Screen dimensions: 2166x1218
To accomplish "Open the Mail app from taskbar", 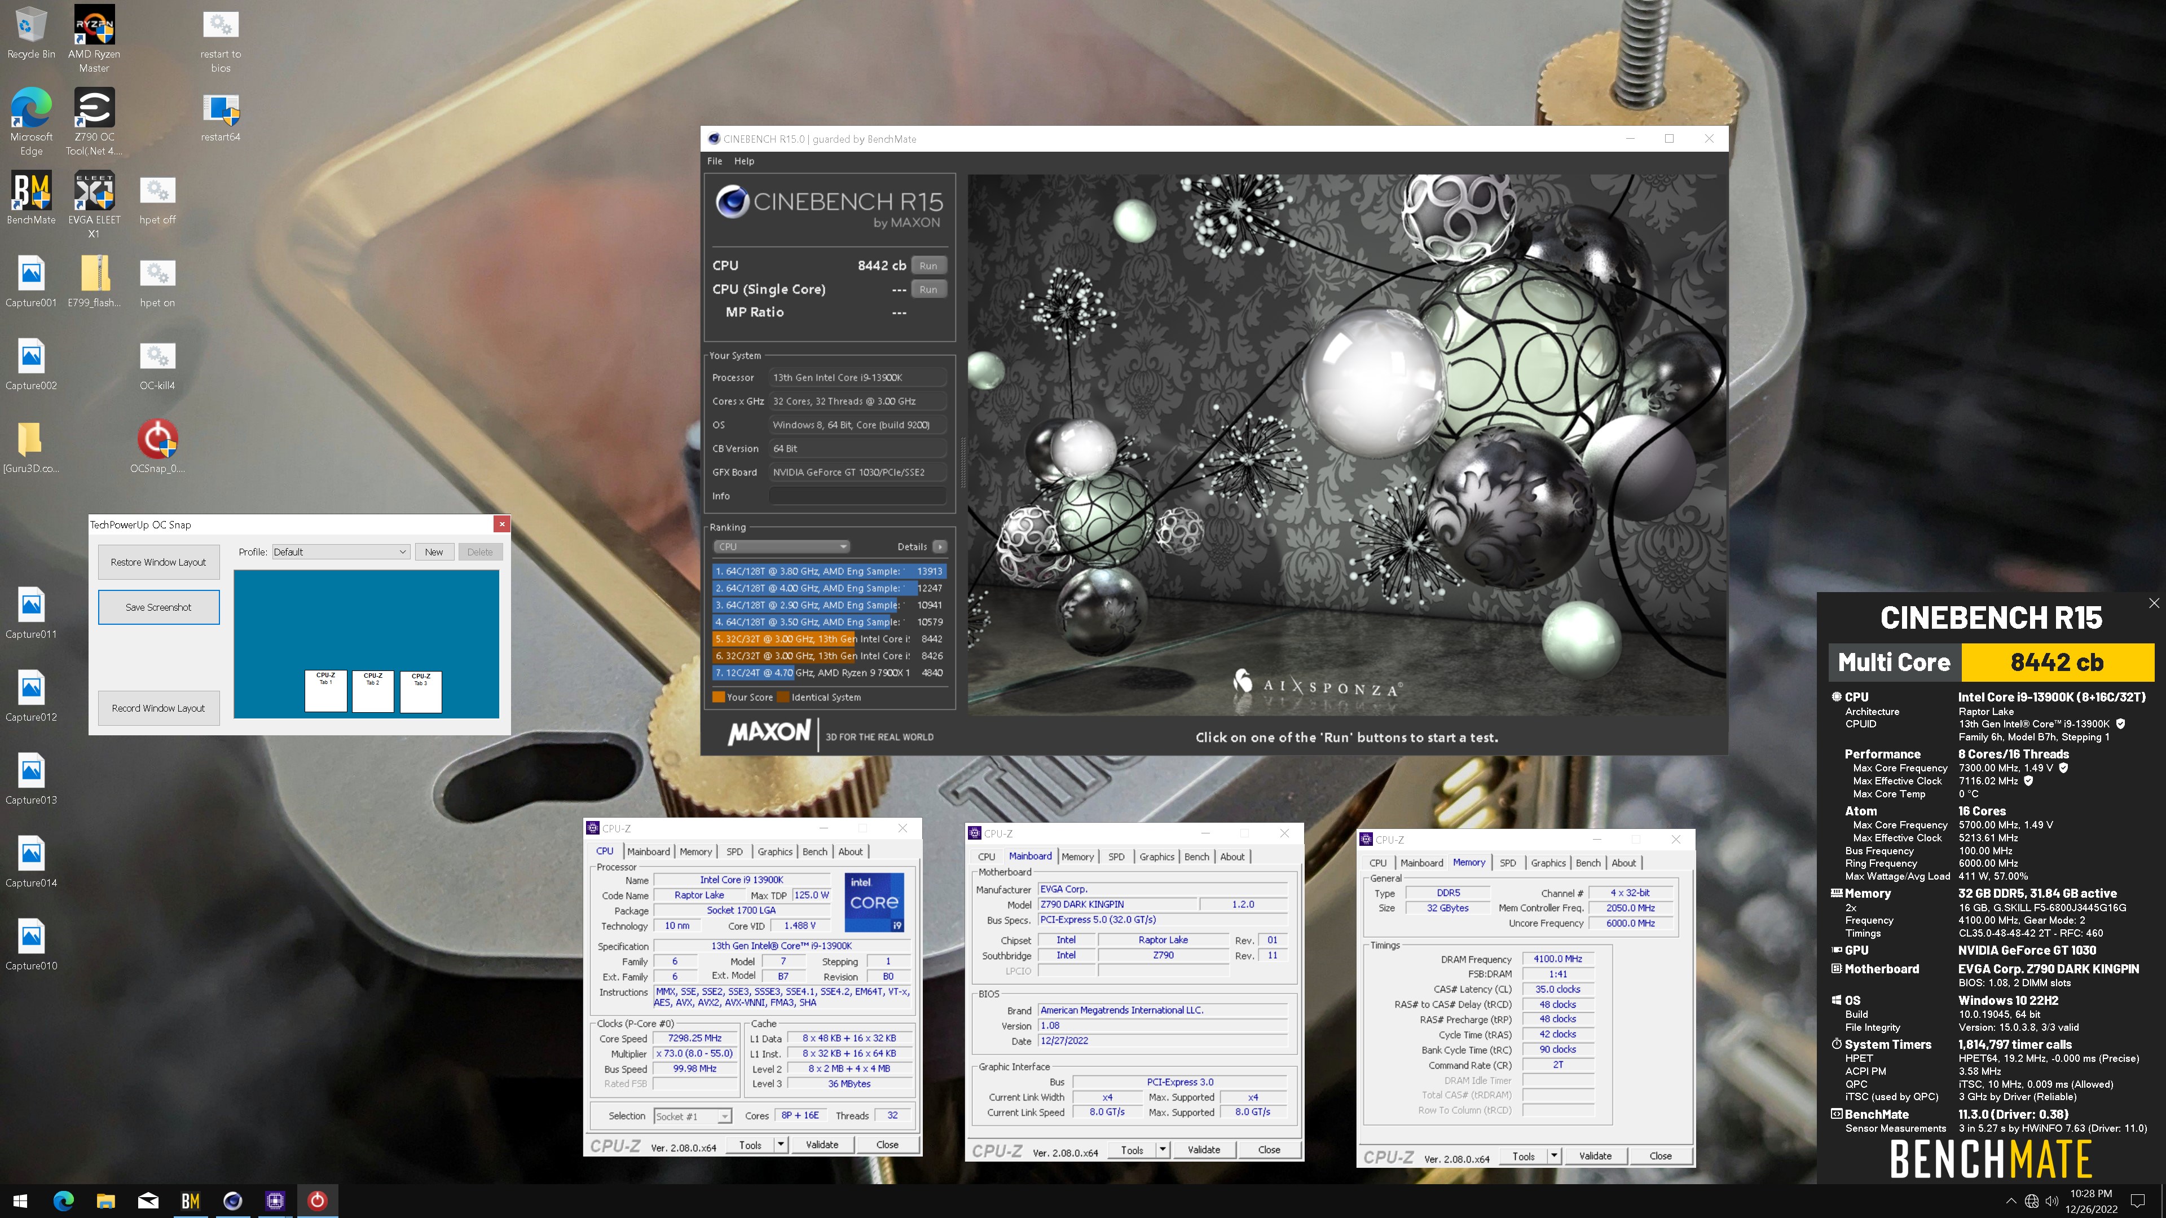I will (148, 1201).
